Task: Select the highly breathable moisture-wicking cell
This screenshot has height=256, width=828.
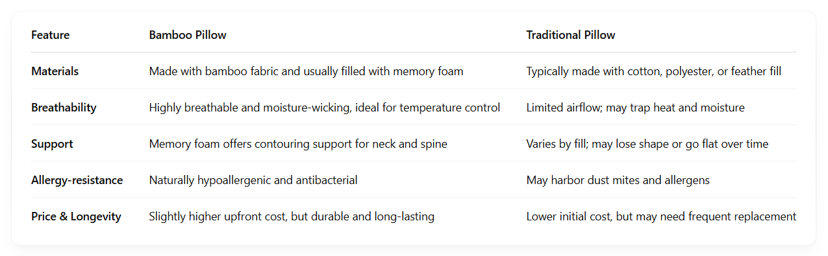Action: click(x=325, y=108)
